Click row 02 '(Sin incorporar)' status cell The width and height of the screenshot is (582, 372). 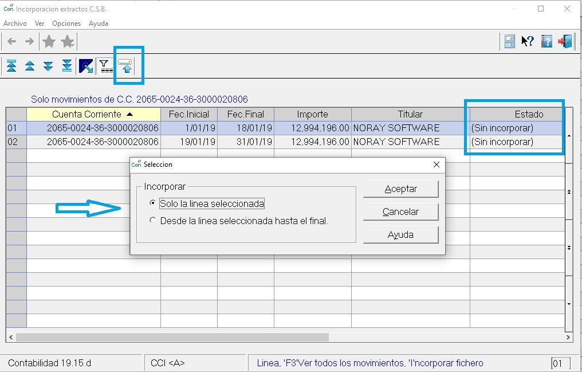coord(517,142)
